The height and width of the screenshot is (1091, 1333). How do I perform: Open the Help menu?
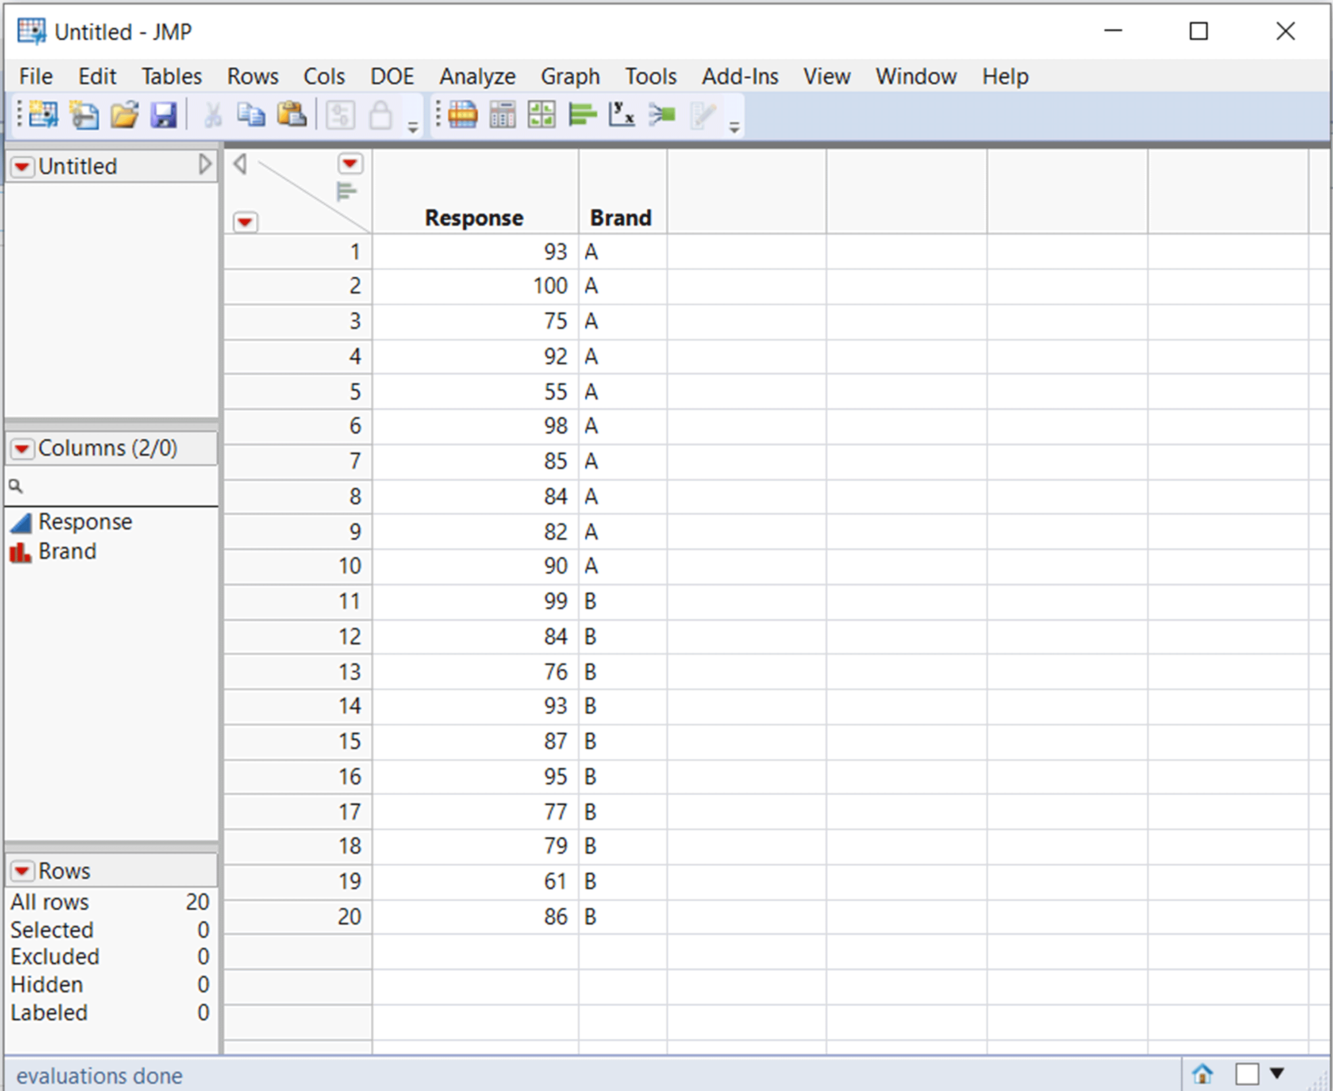tap(1006, 77)
